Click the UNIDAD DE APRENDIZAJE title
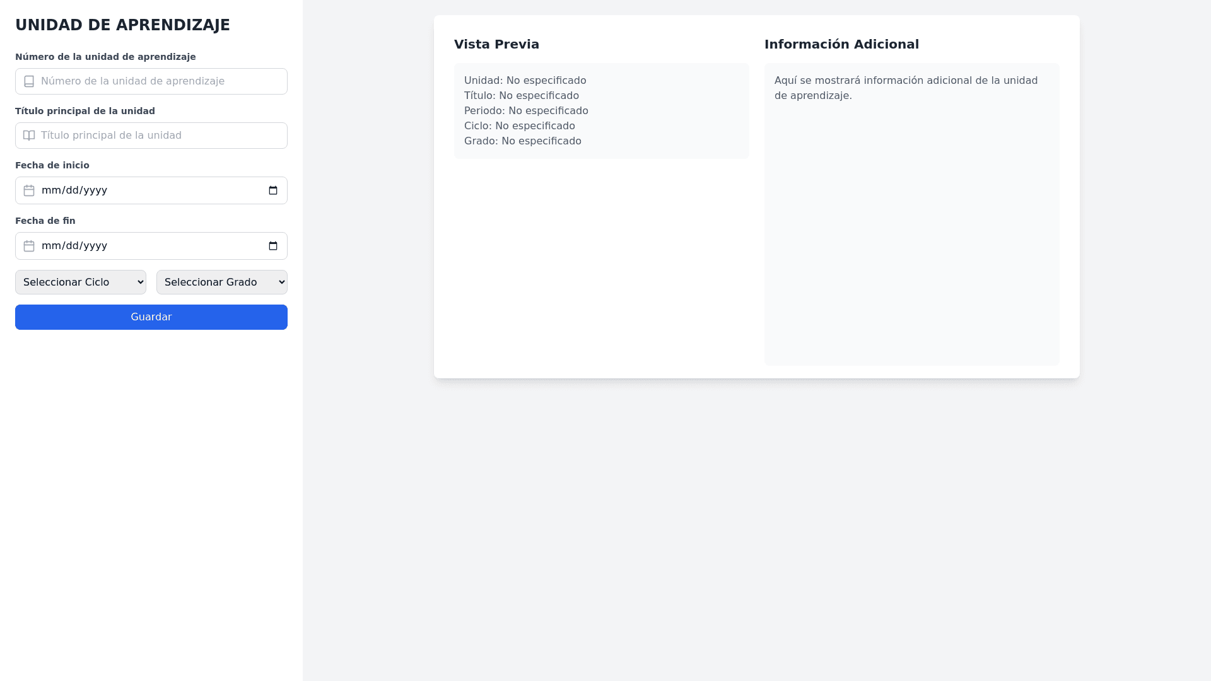The image size is (1211, 681). [122, 25]
